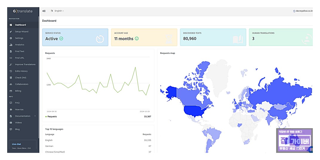Viewport: 320px width, 160px height.
Task: Go to Setup Wizard in navigation
Action: (21, 32)
